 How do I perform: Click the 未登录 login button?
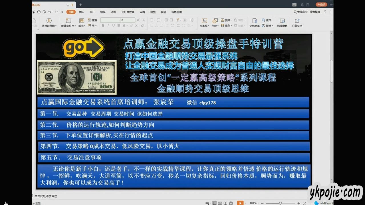[321, 5]
